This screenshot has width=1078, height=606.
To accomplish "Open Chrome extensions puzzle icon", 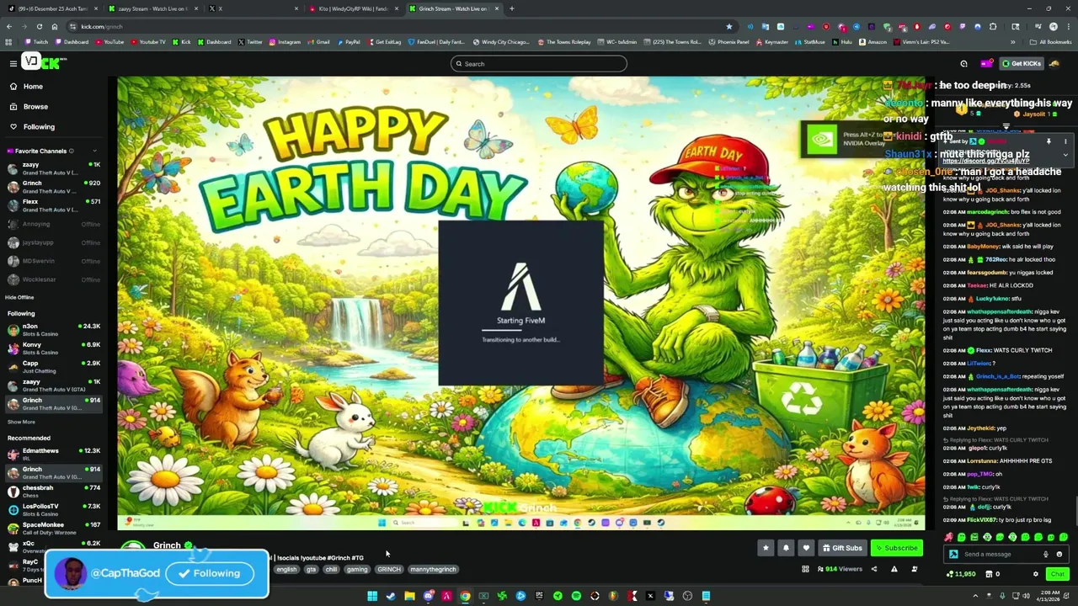I will 993,26.
